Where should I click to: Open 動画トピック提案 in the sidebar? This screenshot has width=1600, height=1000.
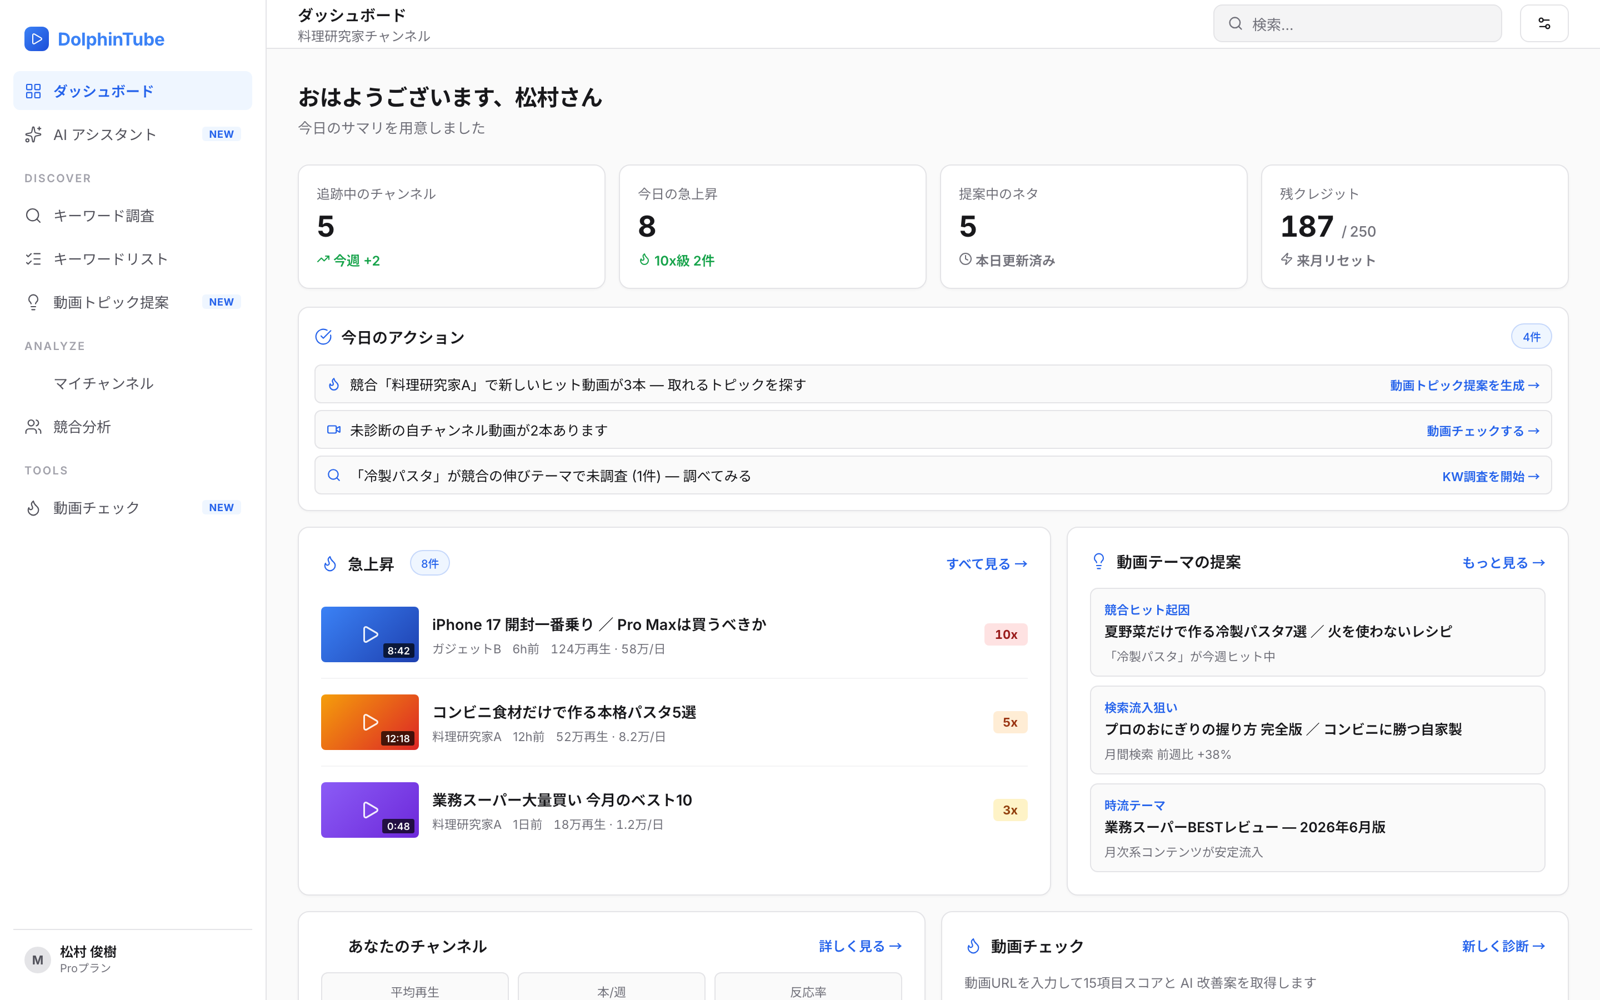pos(132,302)
